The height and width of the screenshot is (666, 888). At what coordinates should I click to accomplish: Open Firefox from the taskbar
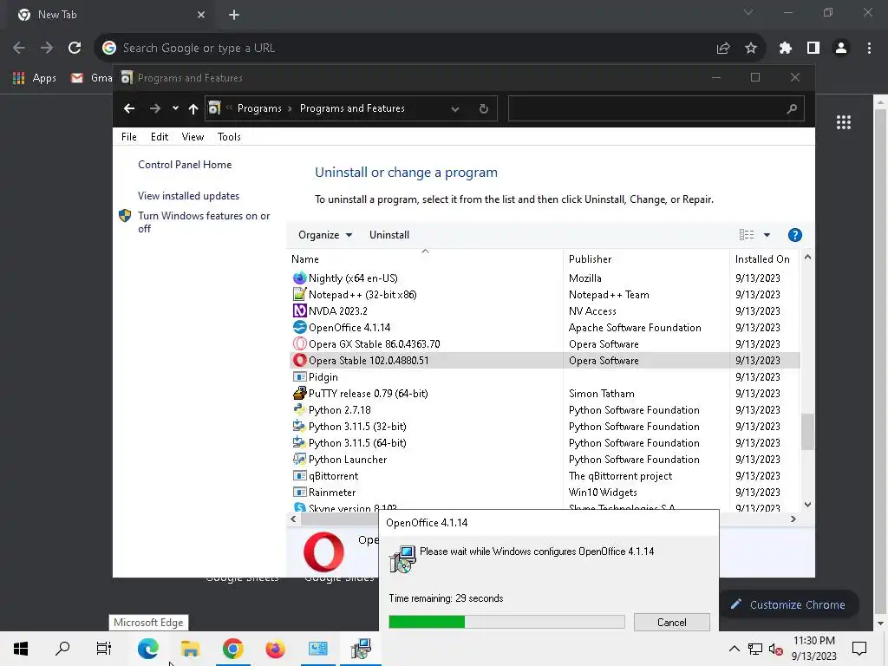click(275, 649)
